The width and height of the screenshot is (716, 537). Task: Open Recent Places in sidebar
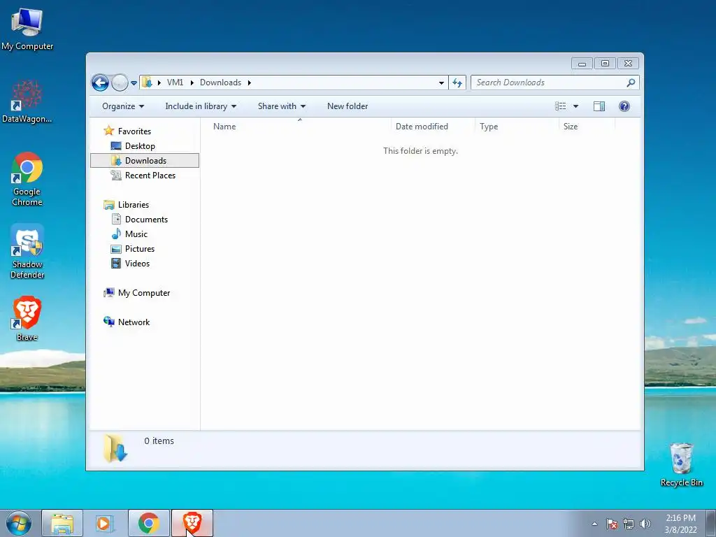click(150, 176)
